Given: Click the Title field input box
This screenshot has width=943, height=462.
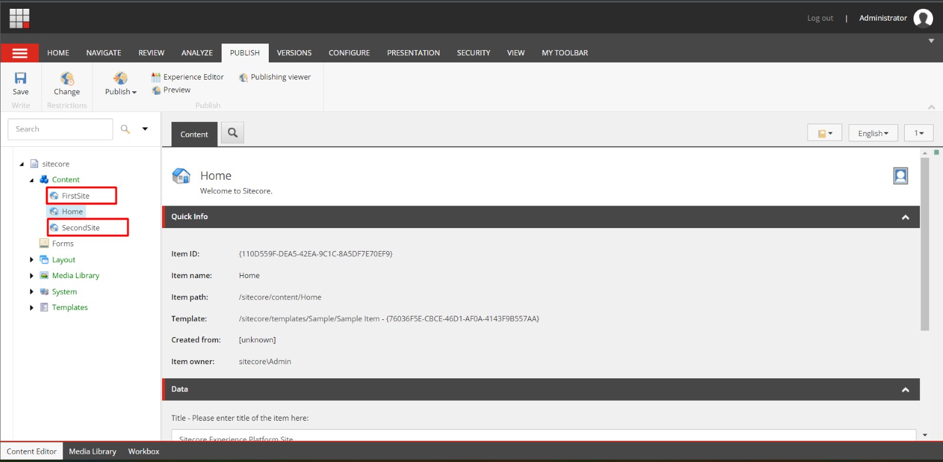Looking at the screenshot, I should pos(543,435).
